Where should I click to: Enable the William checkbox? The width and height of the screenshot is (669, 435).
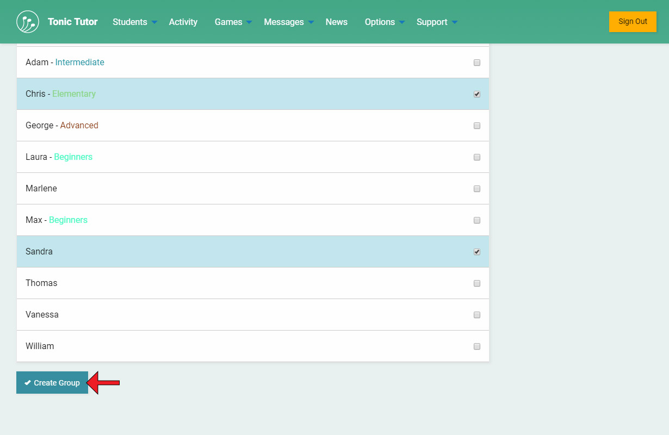477,346
